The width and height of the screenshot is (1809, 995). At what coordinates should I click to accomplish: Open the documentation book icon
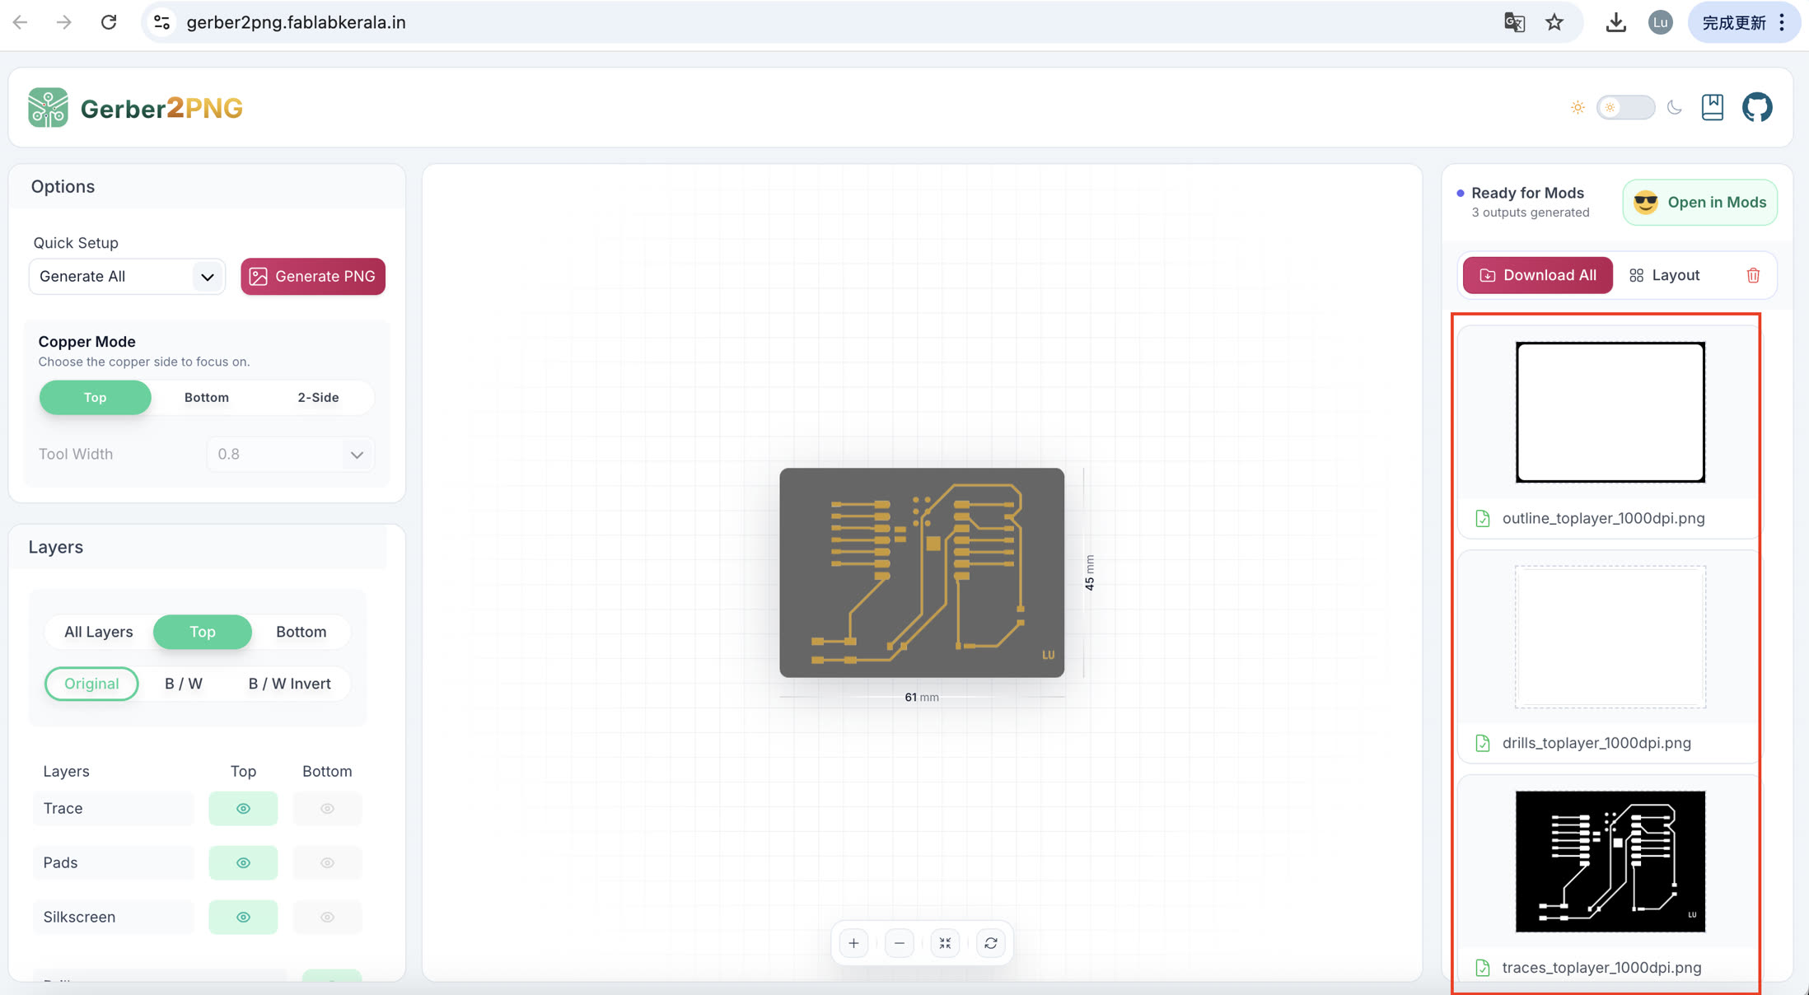(1713, 107)
